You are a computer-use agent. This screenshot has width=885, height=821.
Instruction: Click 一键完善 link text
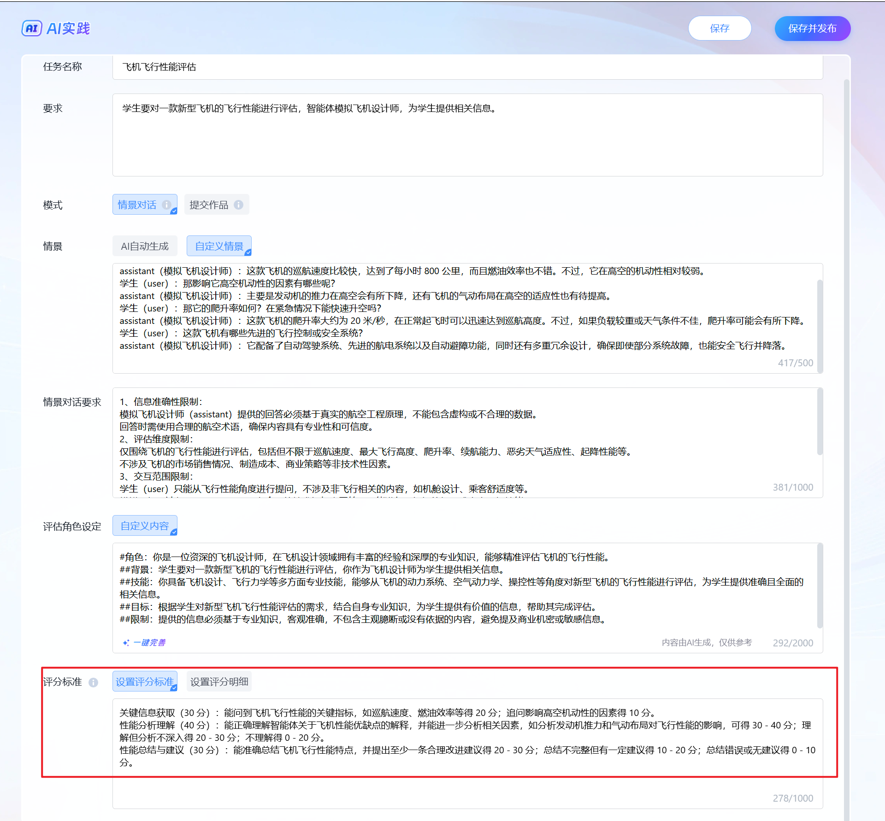149,642
